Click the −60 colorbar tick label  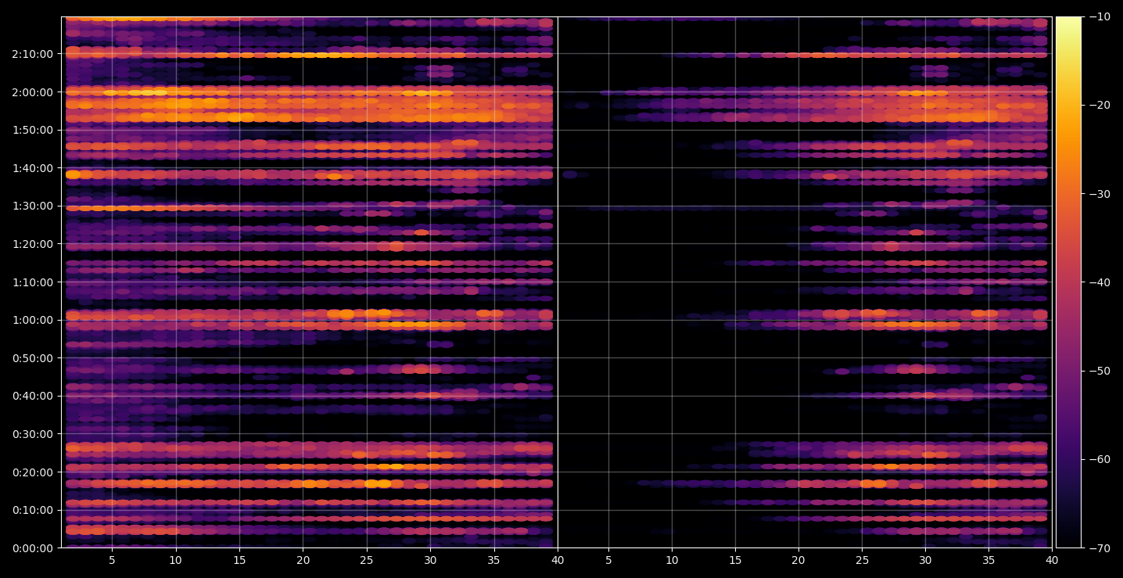(1100, 459)
